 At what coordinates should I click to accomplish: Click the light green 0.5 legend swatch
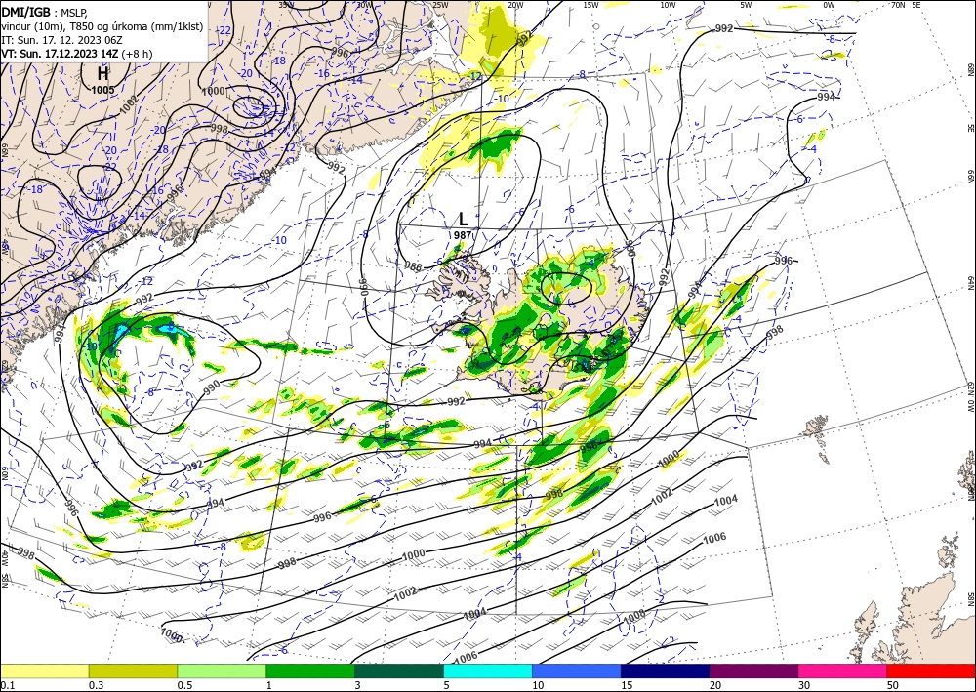coord(222,671)
